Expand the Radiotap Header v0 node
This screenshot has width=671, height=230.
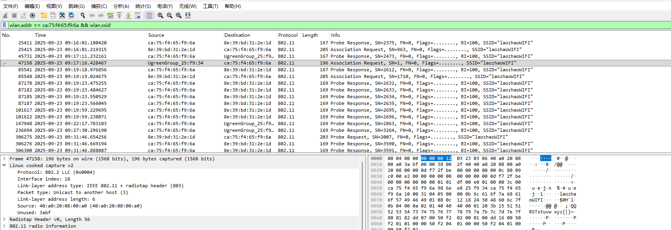click(x=4, y=219)
